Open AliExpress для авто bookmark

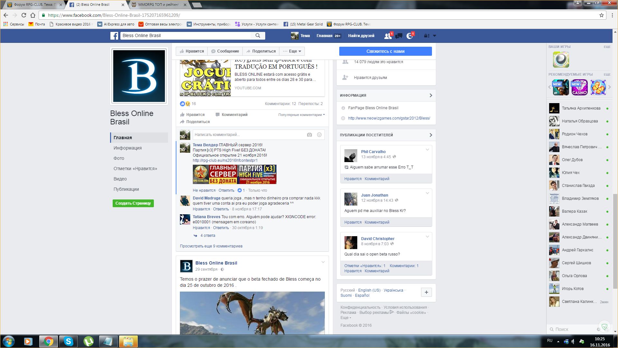(x=116, y=24)
